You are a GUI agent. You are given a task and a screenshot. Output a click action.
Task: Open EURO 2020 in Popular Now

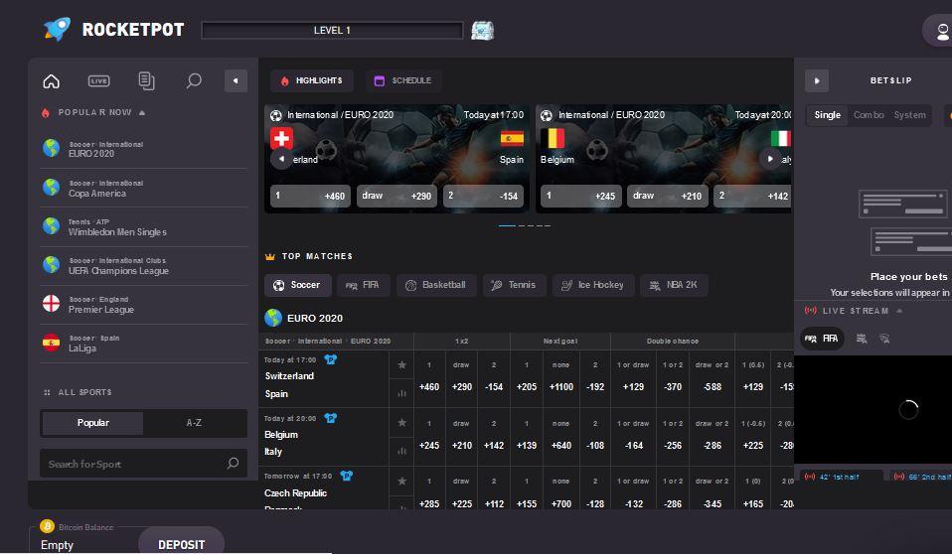(144, 149)
